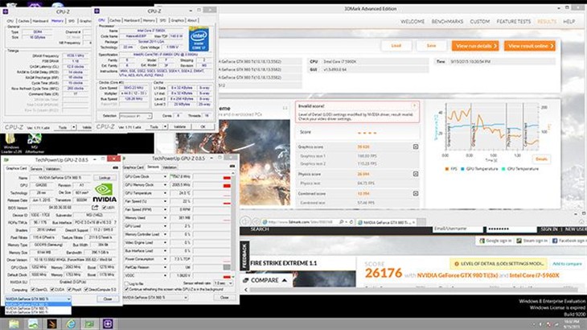The image size is (587, 330).
Task: Enable the Log to file checkbox
Action: tap(126, 283)
